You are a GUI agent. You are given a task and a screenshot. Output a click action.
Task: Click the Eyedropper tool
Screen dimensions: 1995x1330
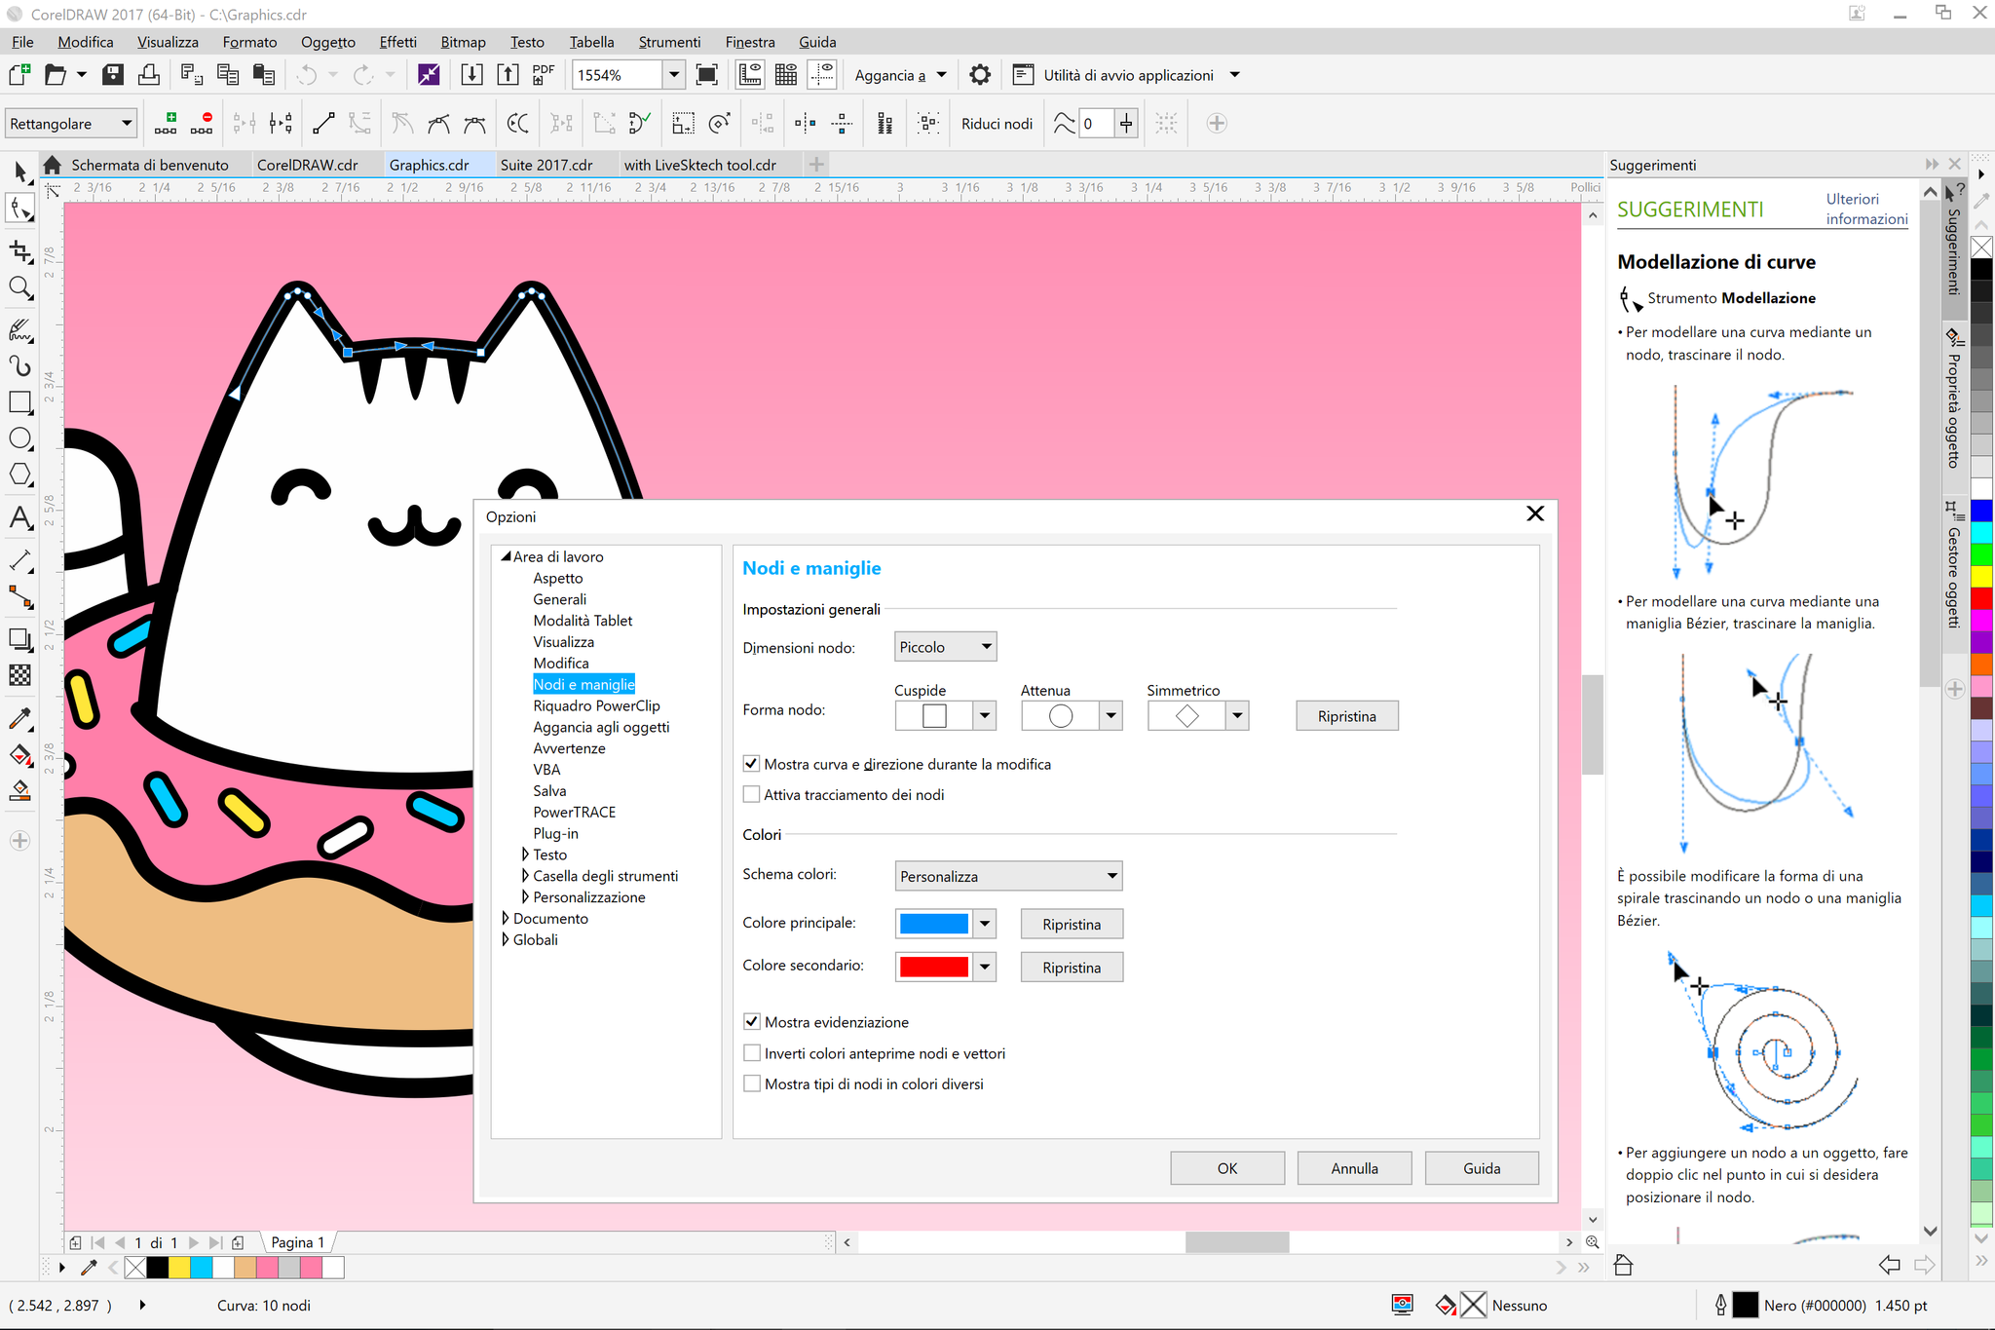[x=19, y=719]
